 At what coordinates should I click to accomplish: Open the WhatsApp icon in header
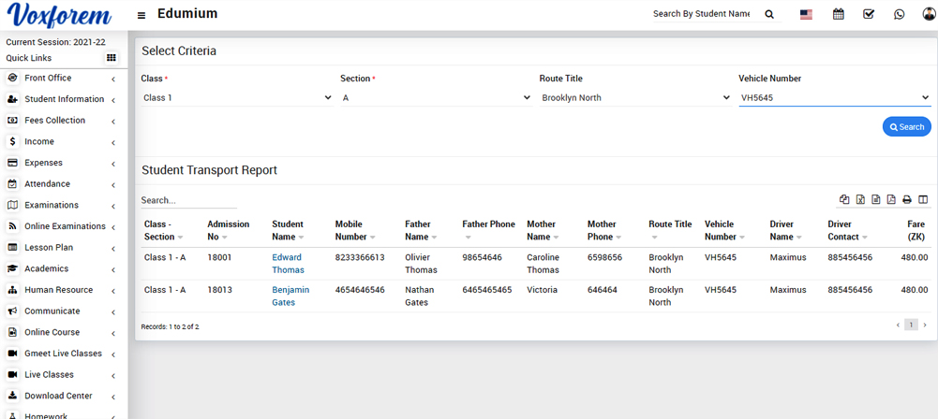pyautogui.click(x=900, y=14)
